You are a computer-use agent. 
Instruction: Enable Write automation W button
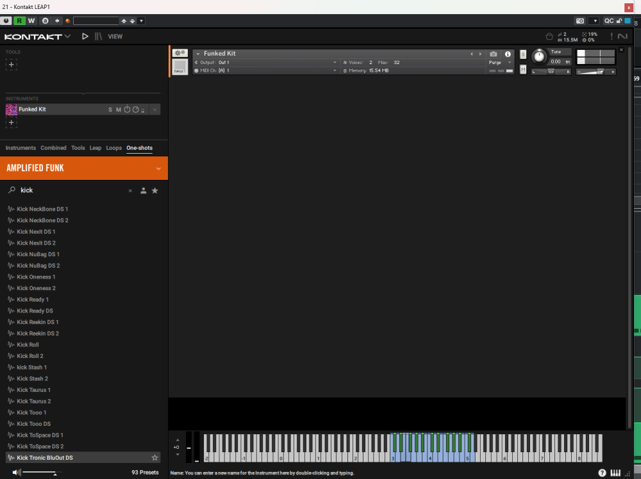[31, 21]
